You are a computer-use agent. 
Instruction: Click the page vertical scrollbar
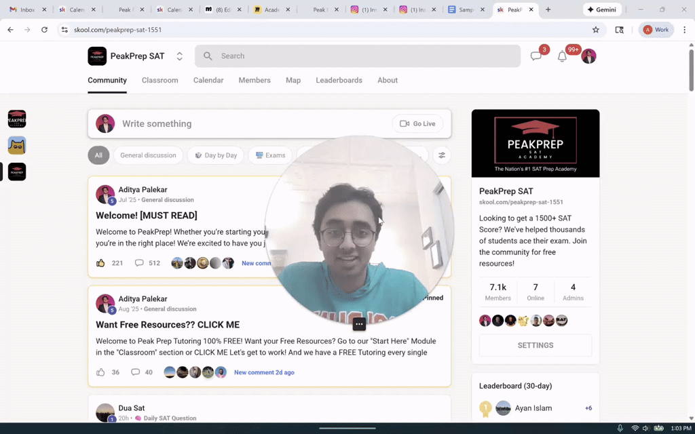click(x=691, y=71)
